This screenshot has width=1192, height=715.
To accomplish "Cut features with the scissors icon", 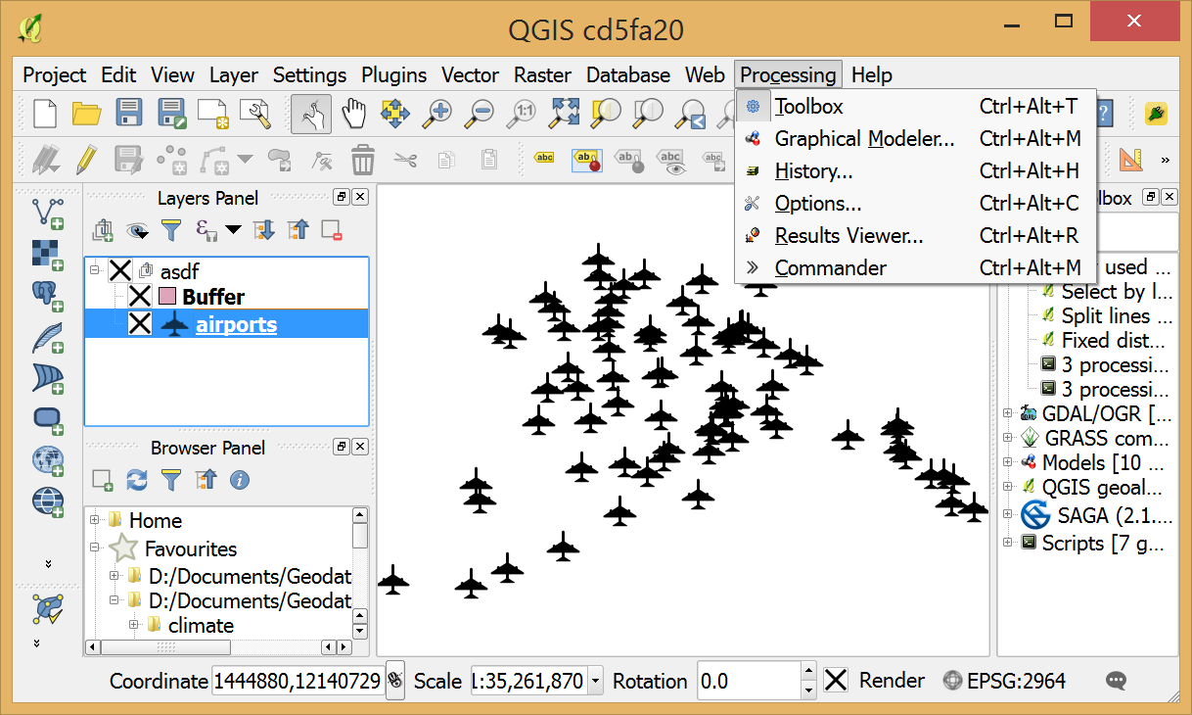I will point(405,160).
